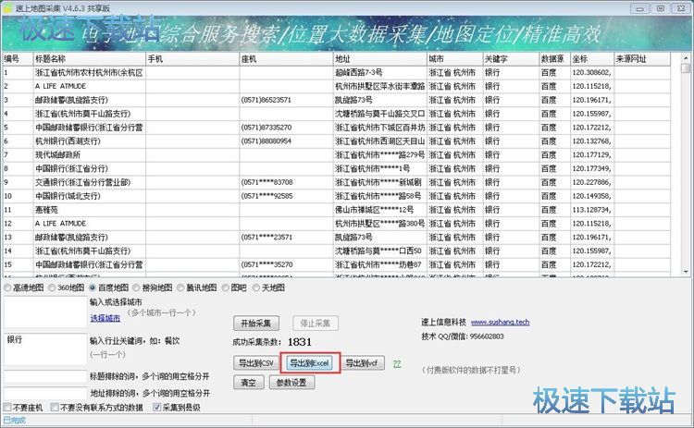Maximize the 速上地图采集 window
Image resolution: width=694 pixels, height=428 pixels.
(661, 8)
